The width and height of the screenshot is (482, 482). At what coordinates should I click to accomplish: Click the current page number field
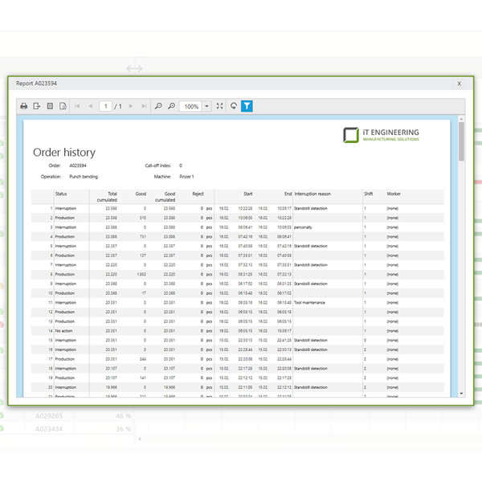[x=106, y=106]
